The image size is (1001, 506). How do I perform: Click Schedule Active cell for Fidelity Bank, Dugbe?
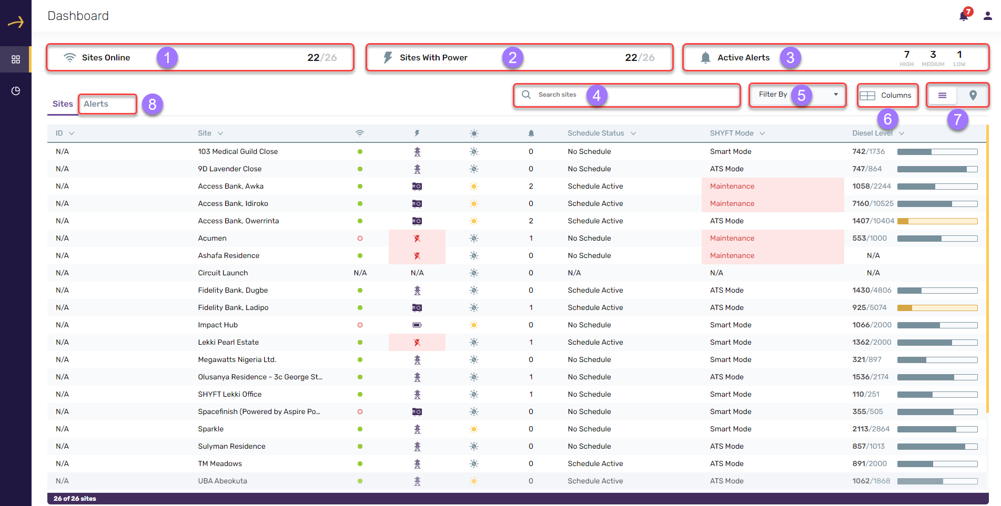tap(595, 291)
